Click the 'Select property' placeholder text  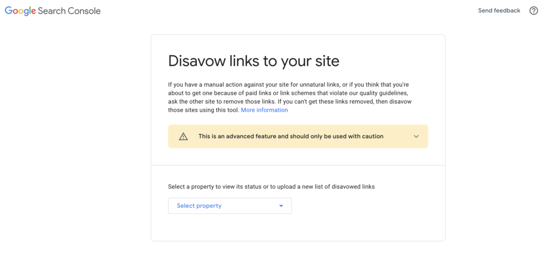[199, 206]
